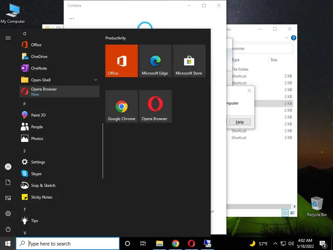Image resolution: width=333 pixels, height=250 pixels.
Task: Click the Explorer horizontal scrollbar right arrow
Action: pos(294,206)
